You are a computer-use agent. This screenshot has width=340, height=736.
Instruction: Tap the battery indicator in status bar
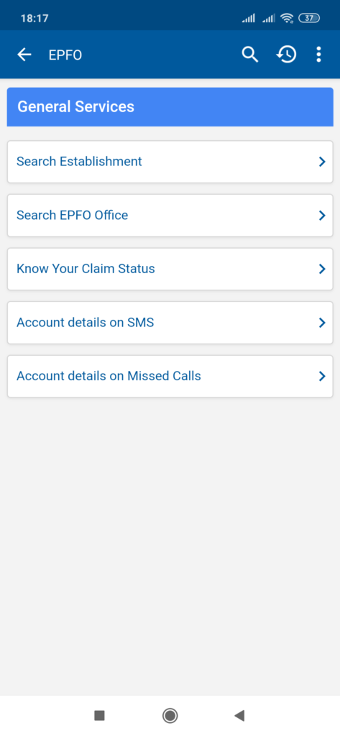309,18
